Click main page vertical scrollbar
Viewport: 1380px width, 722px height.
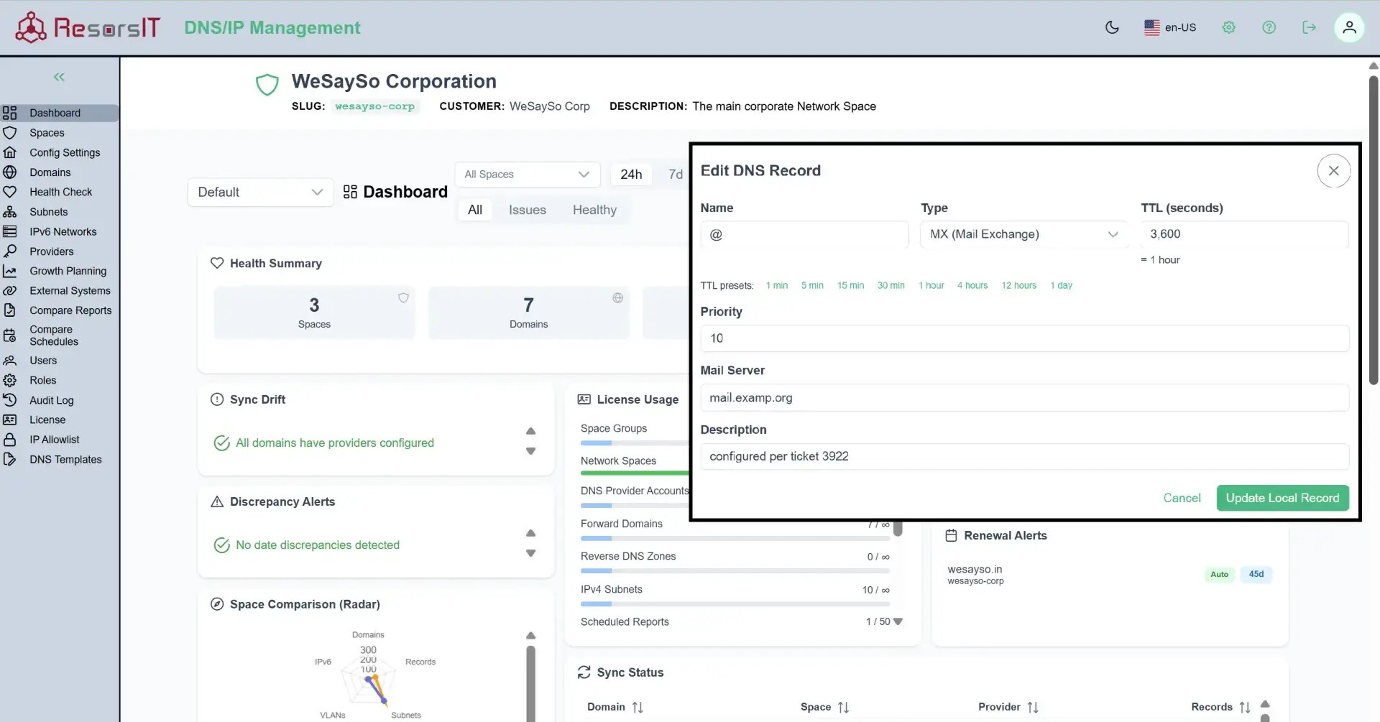1374,230
